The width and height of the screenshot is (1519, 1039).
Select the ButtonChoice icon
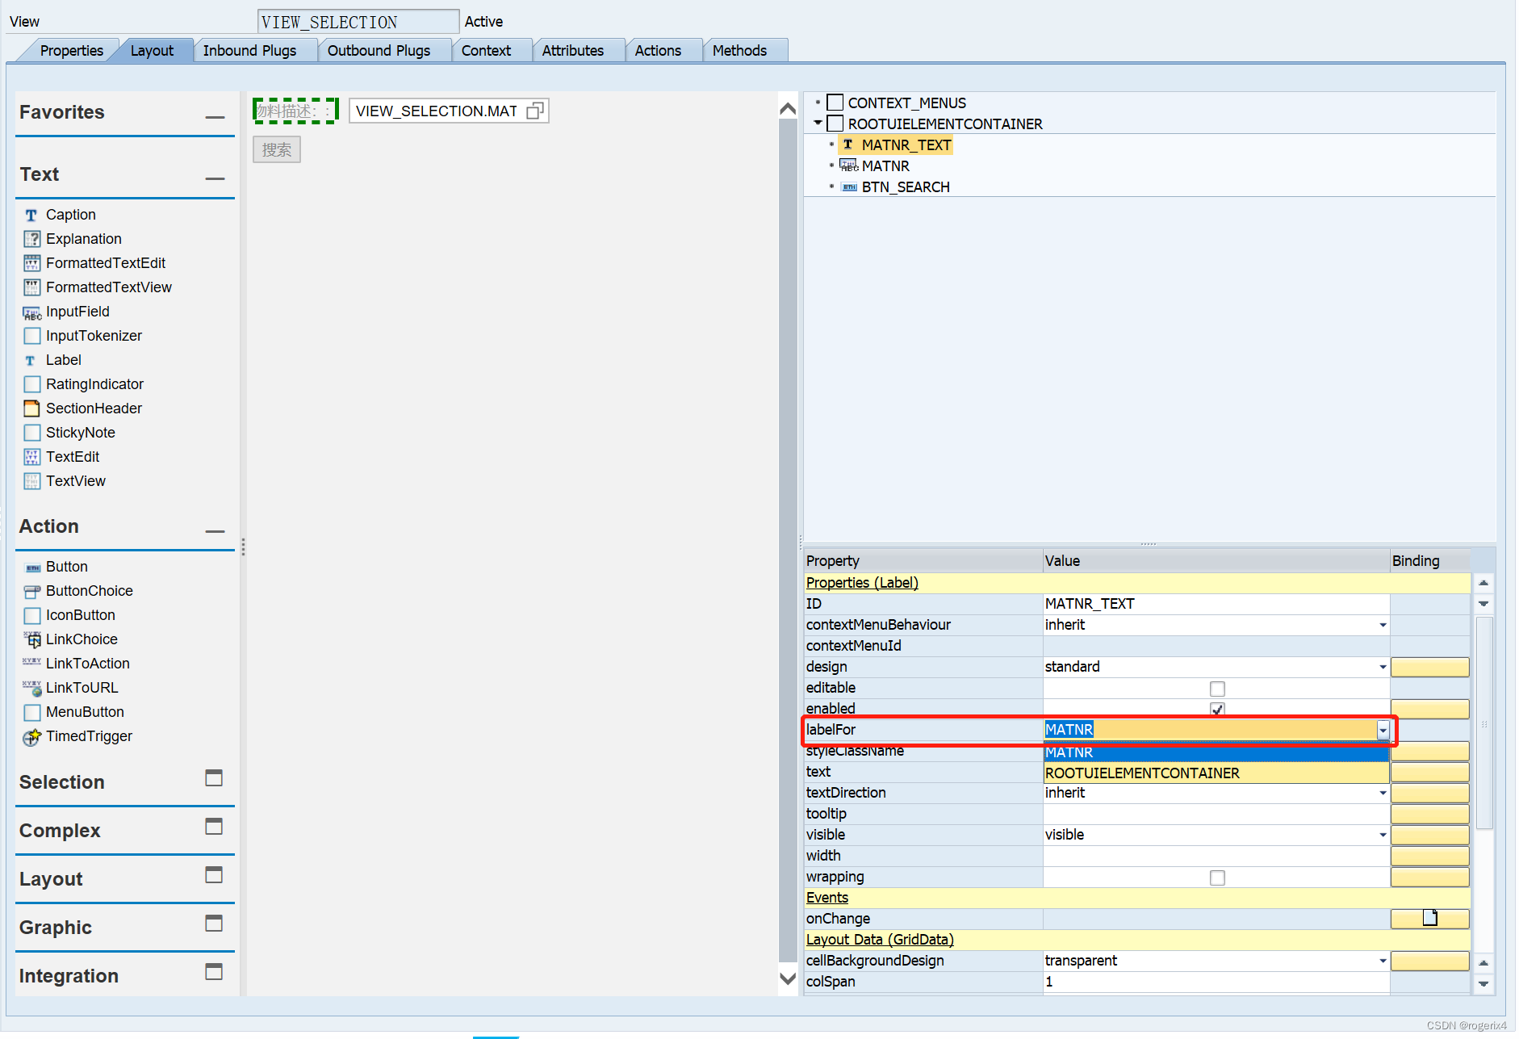coord(32,591)
